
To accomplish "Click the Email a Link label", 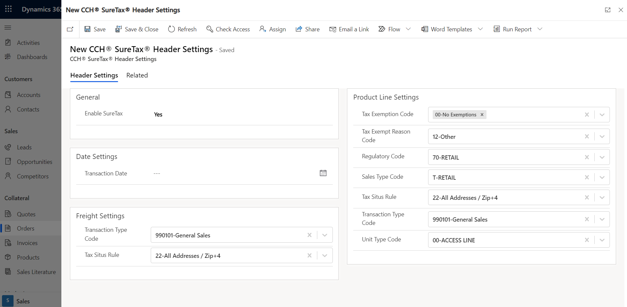I will pos(354,29).
